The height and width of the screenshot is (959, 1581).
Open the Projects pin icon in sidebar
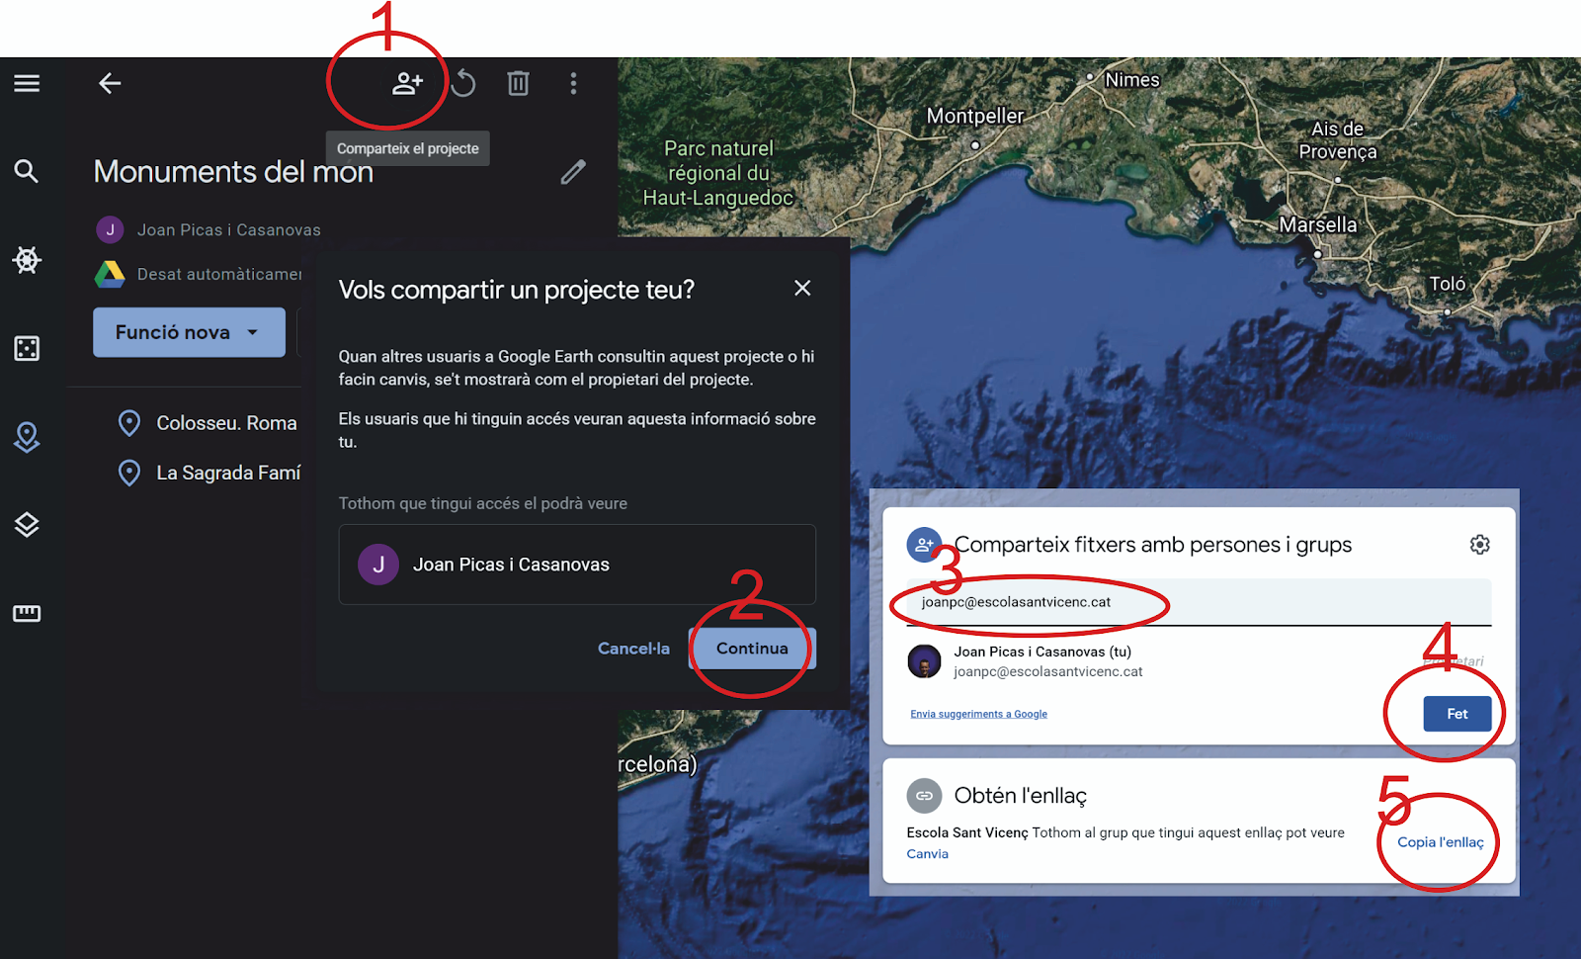pos(27,437)
